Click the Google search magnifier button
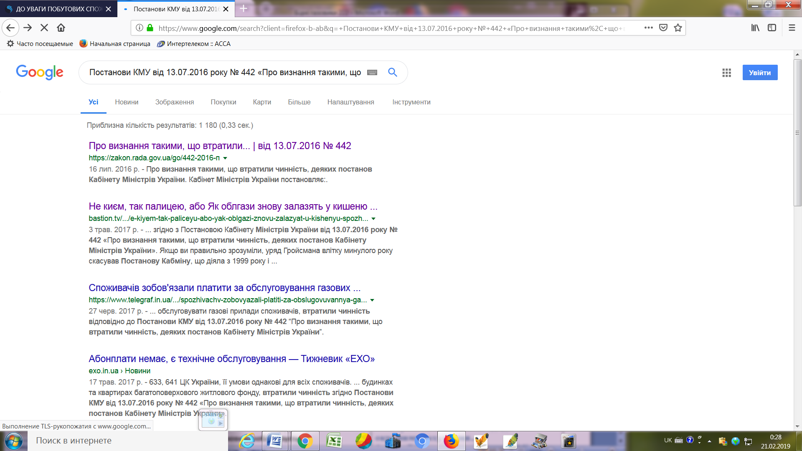The image size is (802, 451). tap(392, 72)
